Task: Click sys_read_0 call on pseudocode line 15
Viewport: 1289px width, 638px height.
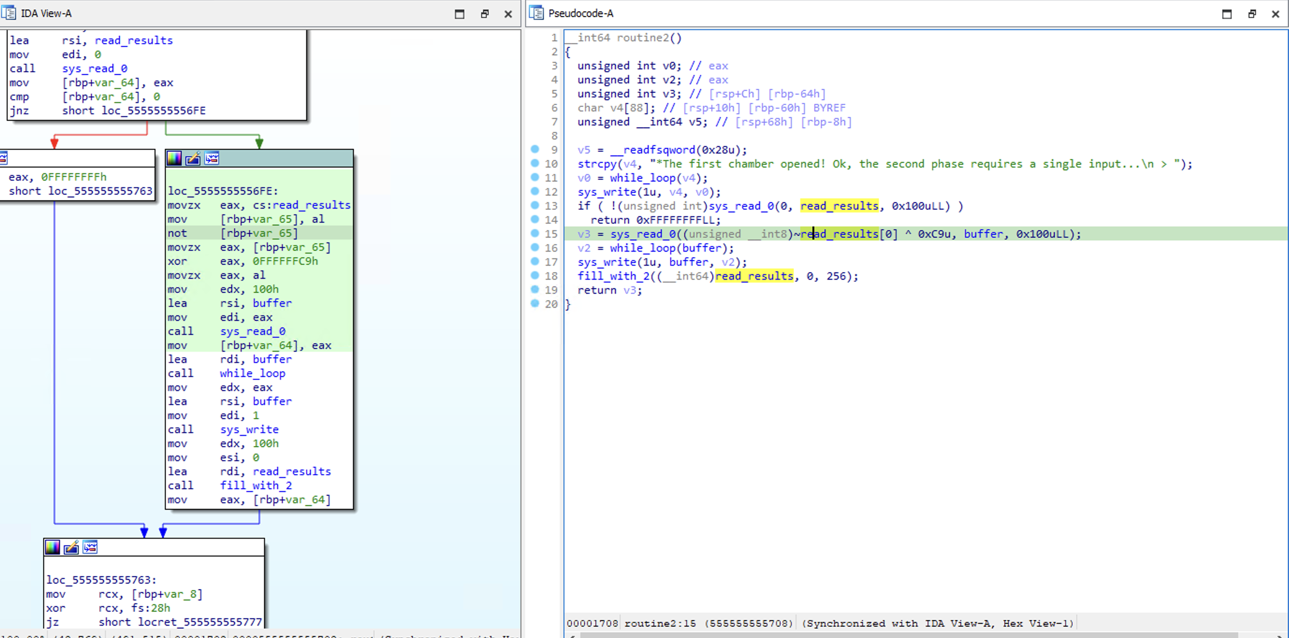Action: pos(643,234)
